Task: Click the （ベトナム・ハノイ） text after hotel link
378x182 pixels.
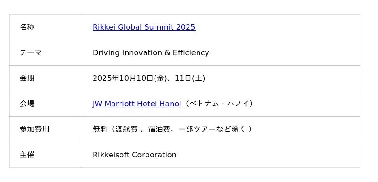Action: click(219, 104)
